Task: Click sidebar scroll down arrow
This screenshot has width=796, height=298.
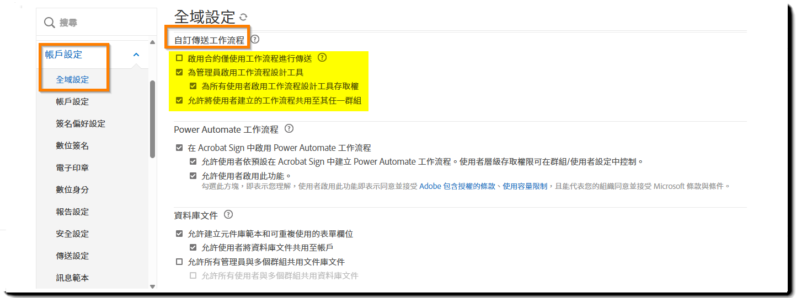Action: point(153,286)
